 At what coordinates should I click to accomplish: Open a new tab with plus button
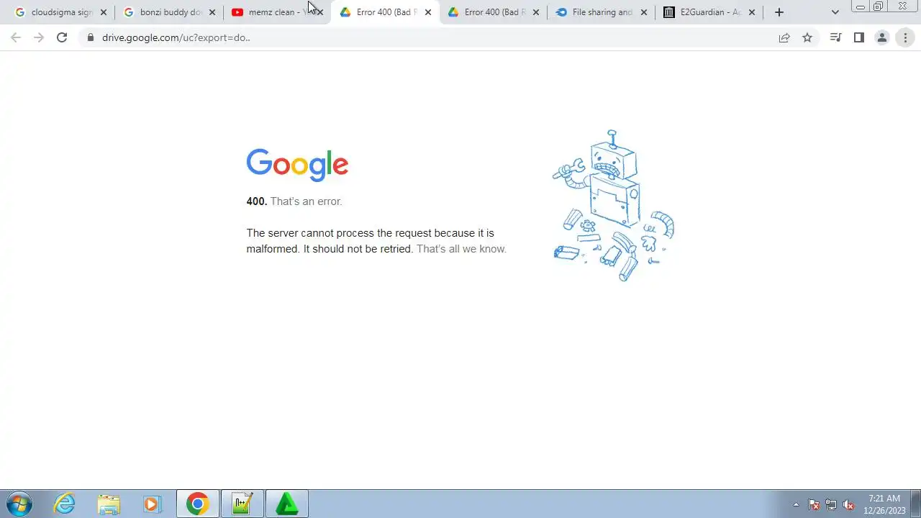tap(779, 12)
